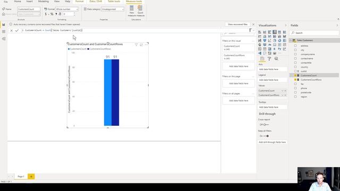Collapse the Sales Customers table tree
Screen dimensions: 340x191
(x=291, y=40)
